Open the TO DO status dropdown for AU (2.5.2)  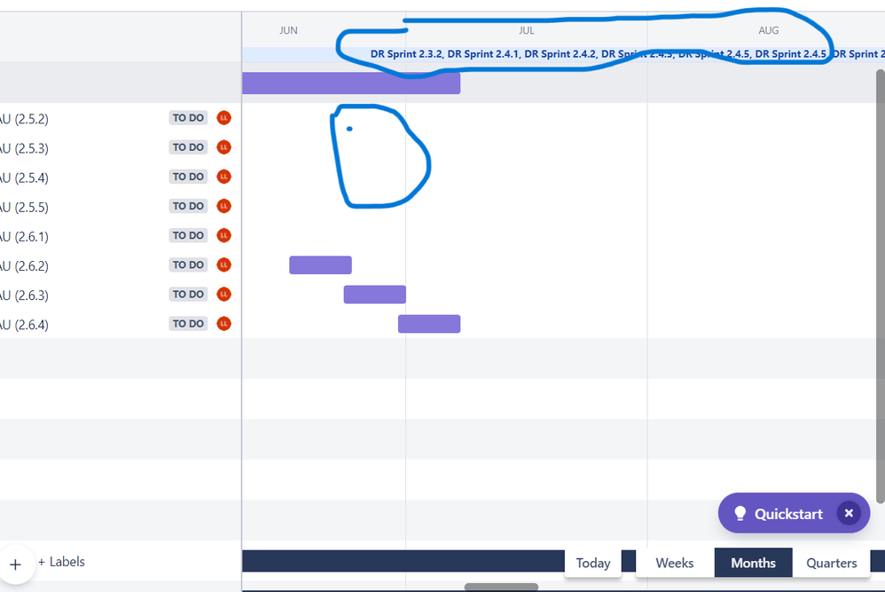(x=187, y=117)
